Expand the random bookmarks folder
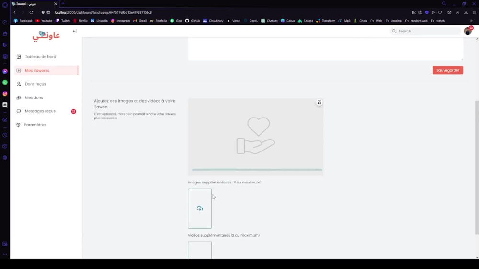479x269 pixels. coord(394,21)
